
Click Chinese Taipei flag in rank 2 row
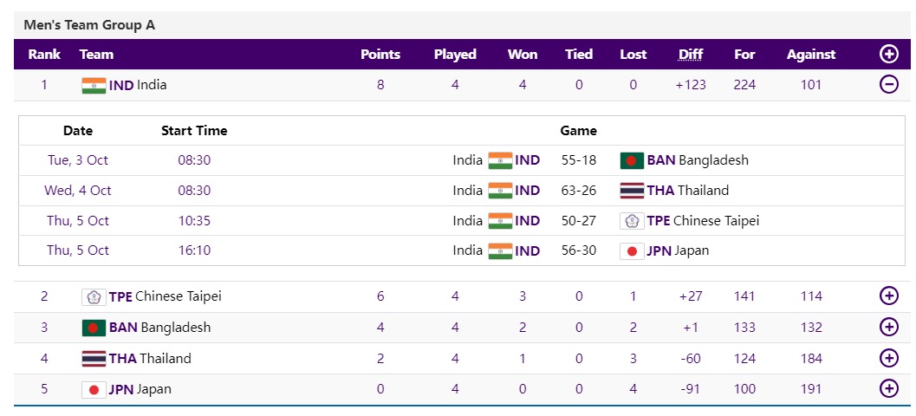(94, 296)
